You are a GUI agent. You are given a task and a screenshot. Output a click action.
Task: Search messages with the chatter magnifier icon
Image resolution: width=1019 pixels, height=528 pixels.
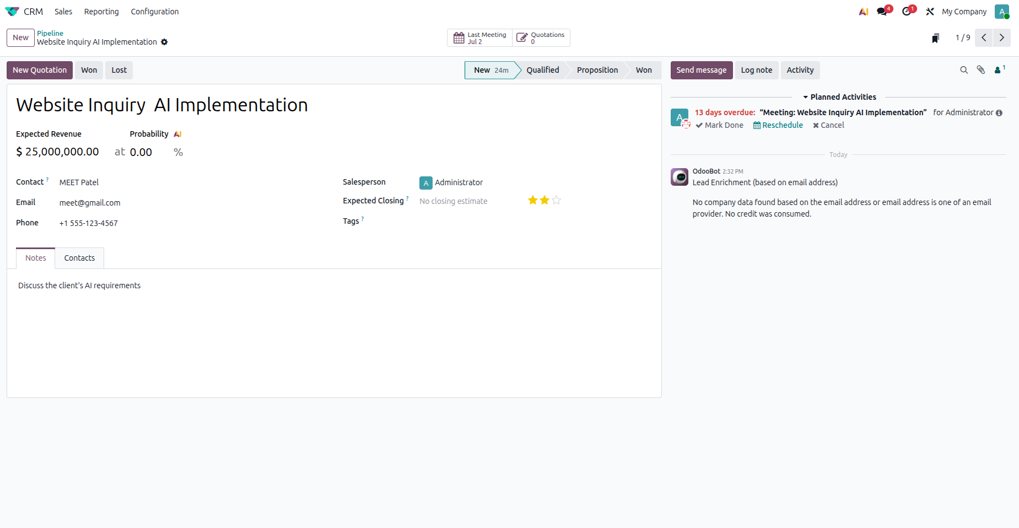(964, 70)
